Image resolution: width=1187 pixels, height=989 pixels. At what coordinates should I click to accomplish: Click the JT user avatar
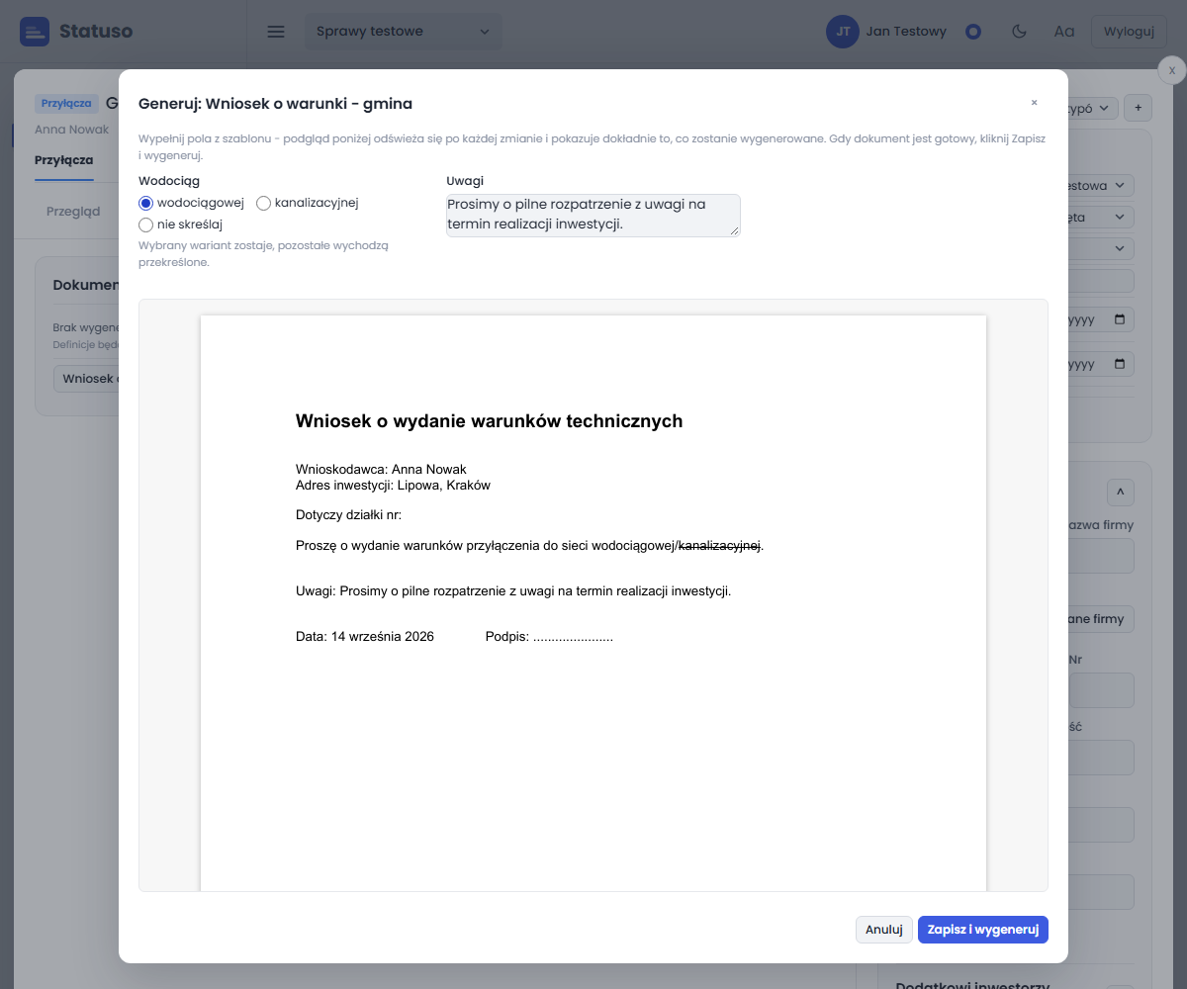tap(842, 32)
